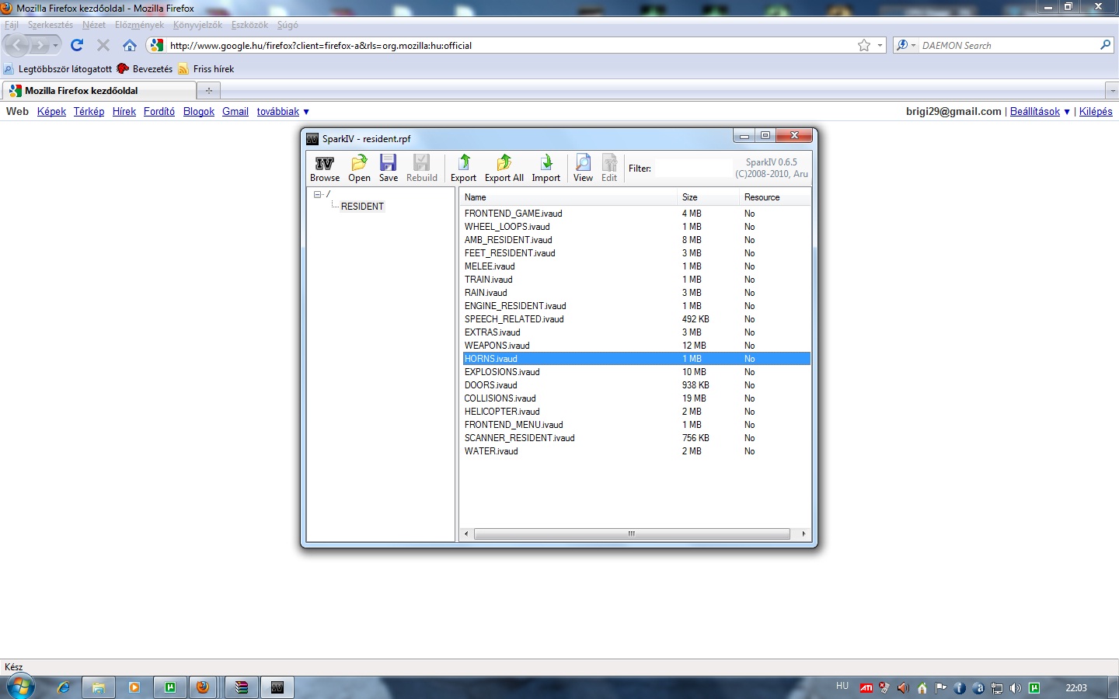This screenshot has width=1119, height=699.
Task: Select HORNS.ivaud in the file list
Action: coord(636,359)
